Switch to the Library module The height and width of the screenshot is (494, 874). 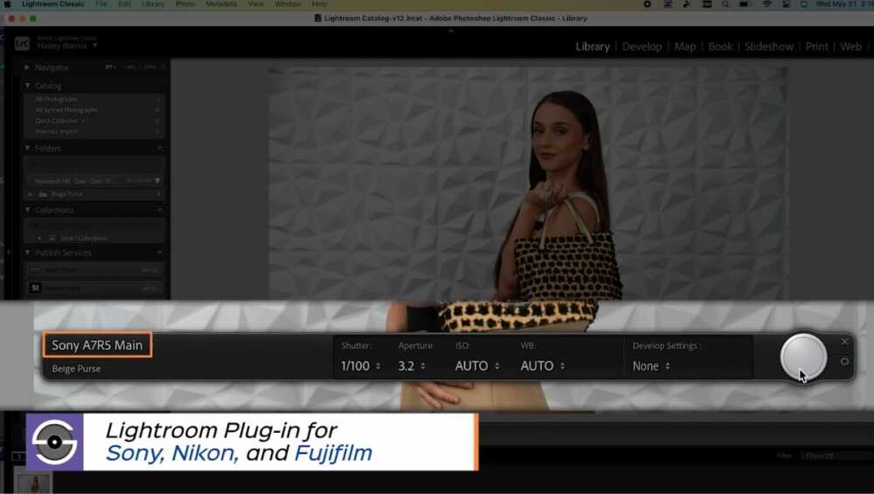pyautogui.click(x=593, y=46)
